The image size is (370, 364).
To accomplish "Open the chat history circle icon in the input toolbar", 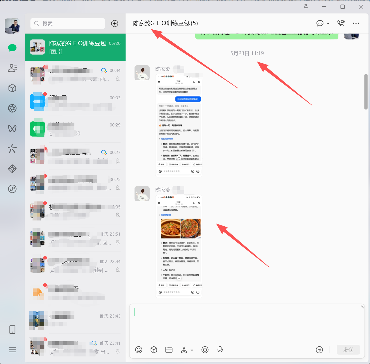I will point(205,350).
